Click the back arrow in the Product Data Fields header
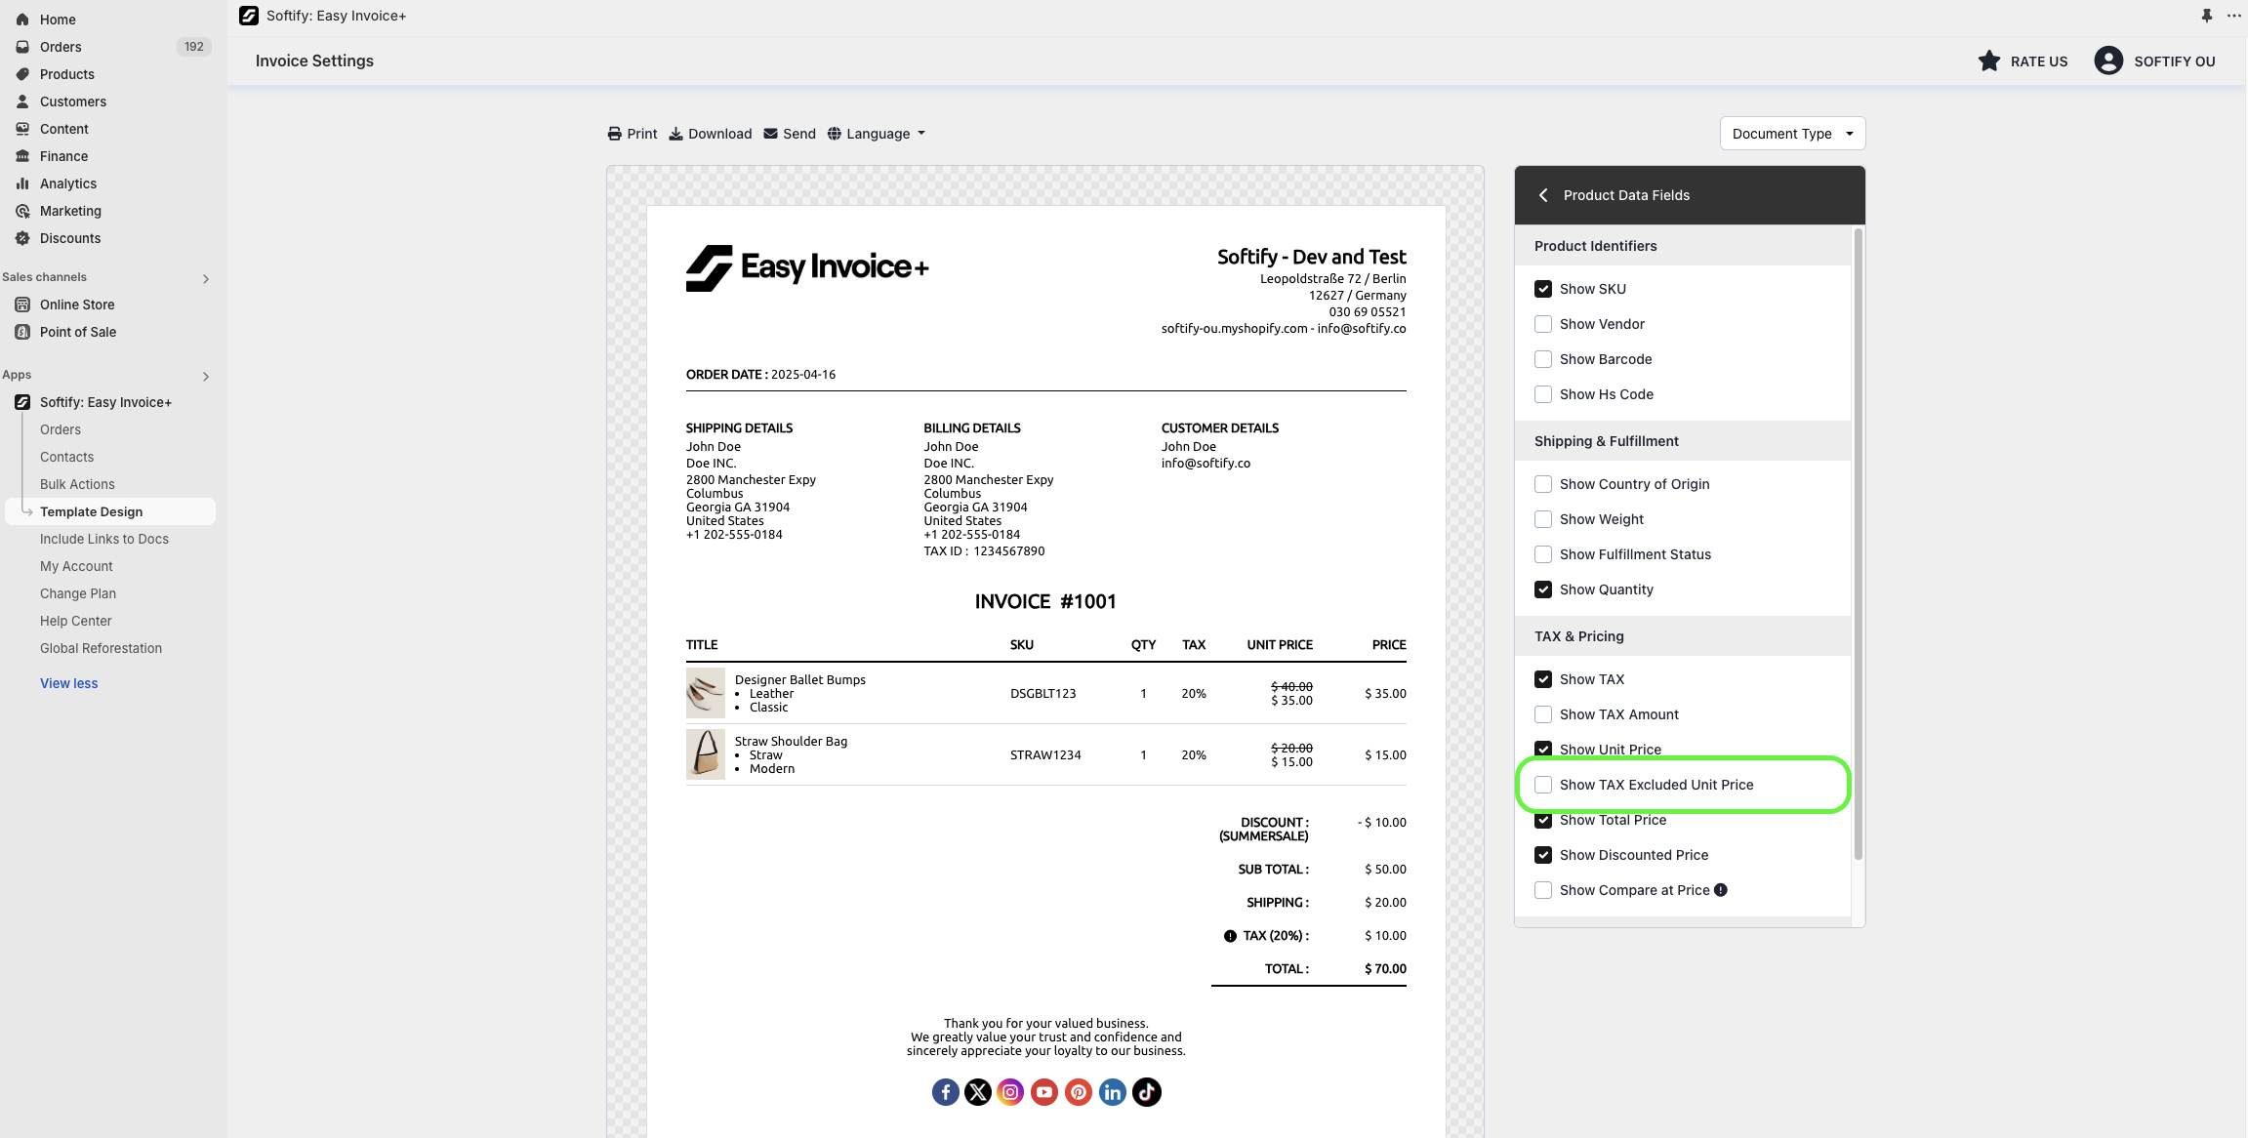 pyautogui.click(x=1543, y=195)
